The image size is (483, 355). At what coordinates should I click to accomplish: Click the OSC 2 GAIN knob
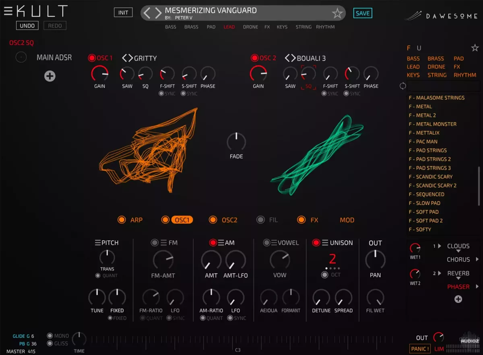(x=258, y=74)
